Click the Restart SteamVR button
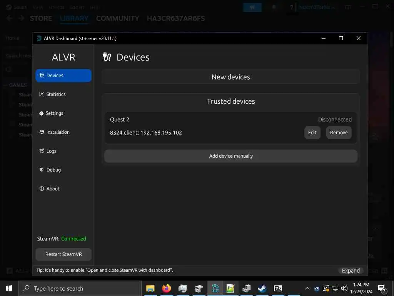This screenshot has height=296, width=394. click(63, 254)
